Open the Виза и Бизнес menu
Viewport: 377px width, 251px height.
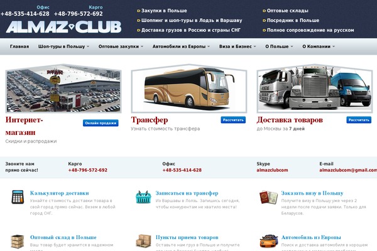coord(238,46)
